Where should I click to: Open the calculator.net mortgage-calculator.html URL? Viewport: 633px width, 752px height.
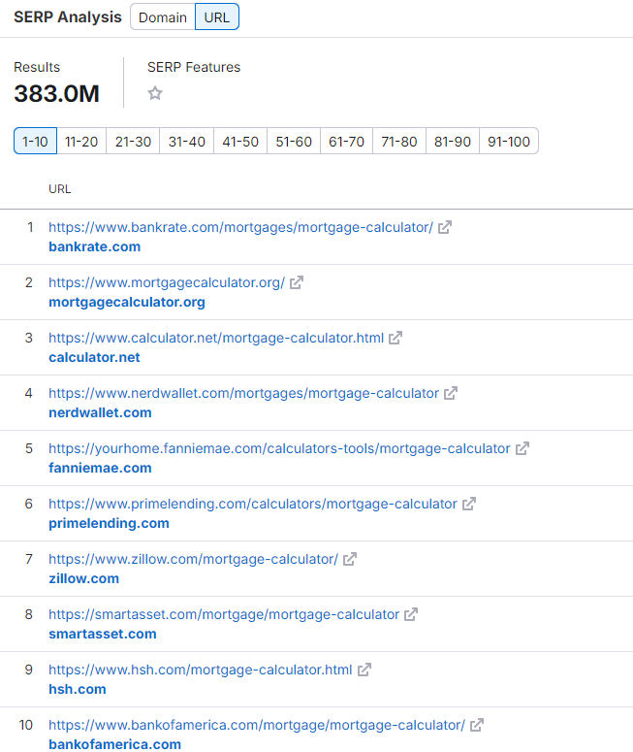click(x=216, y=338)
